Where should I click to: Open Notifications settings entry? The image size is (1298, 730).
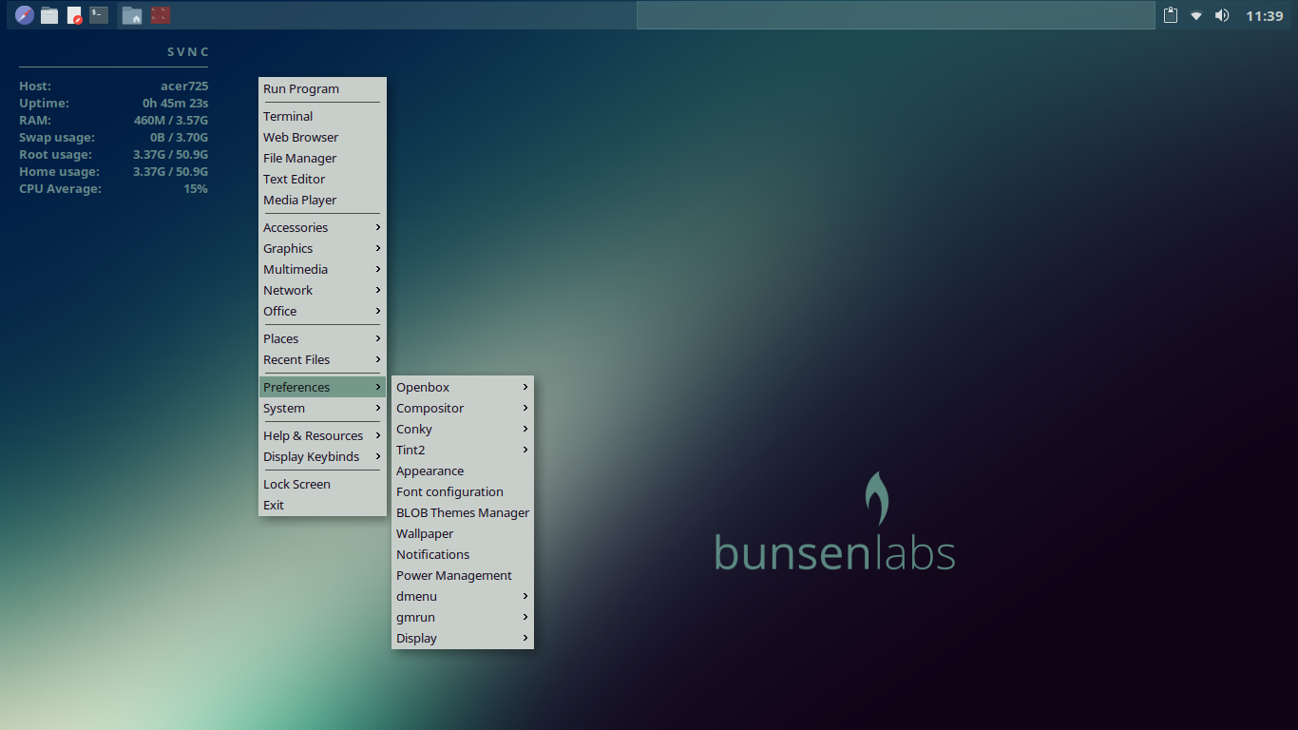pos(463,555)
